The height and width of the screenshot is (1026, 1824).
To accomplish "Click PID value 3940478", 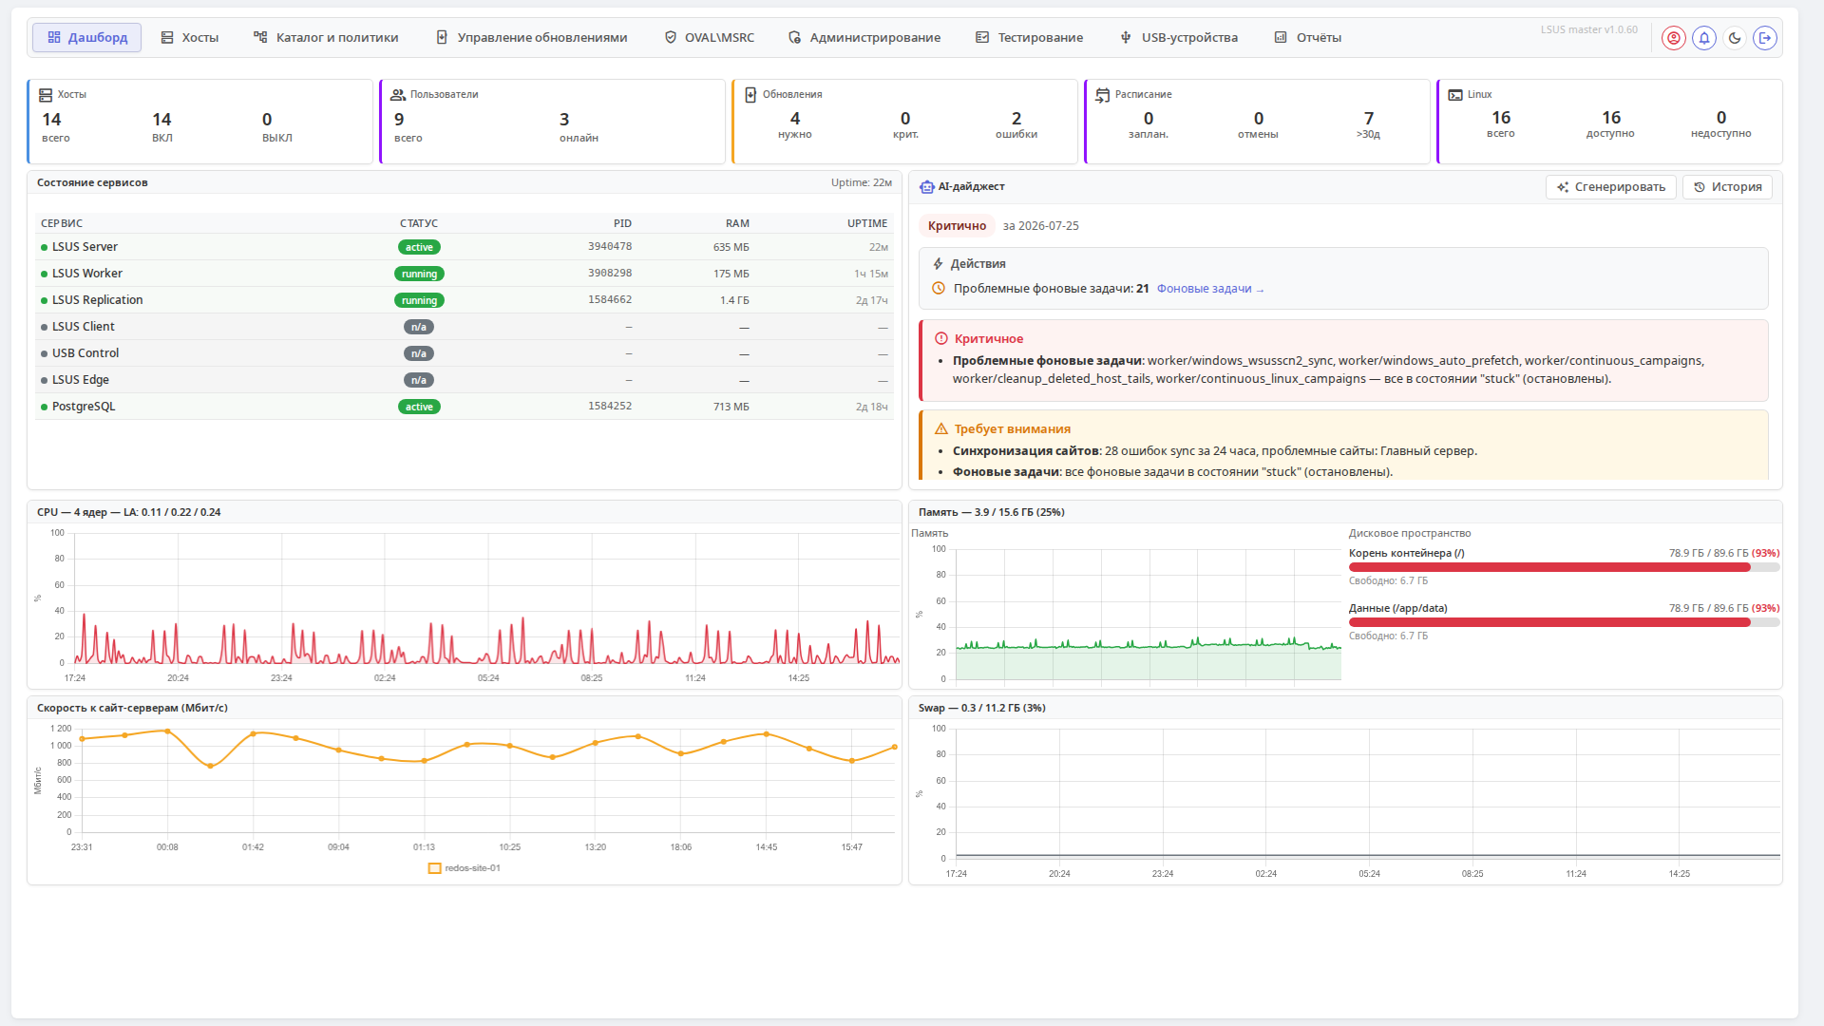I will point(610,246).
